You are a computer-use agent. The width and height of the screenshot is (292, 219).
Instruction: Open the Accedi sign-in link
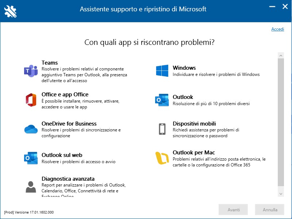pyautogui.click(x=277, y=29)
